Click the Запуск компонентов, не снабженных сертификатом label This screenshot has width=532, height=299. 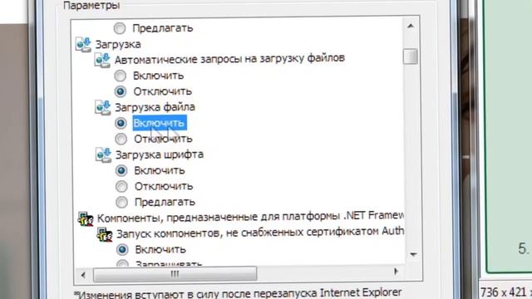tap(260, 233)
